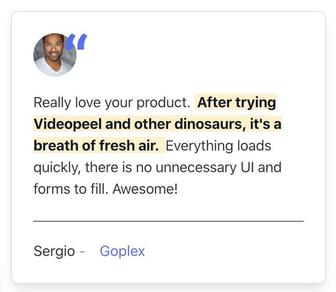The width and height of the screenshot is (336, 292).
Task: Click Sergio's round avatar photo
Action: pos(54,55)
